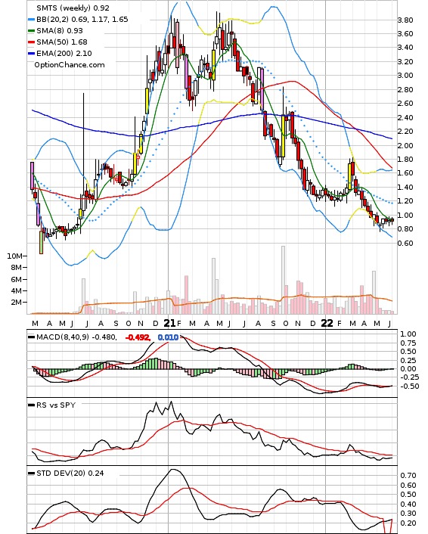
Task: Click the MACD(8,40,9) indicator label
Action: (63, 337)
